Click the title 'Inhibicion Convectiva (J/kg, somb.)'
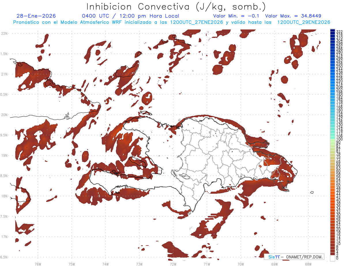The image size is (346, 268). [176, 7]
